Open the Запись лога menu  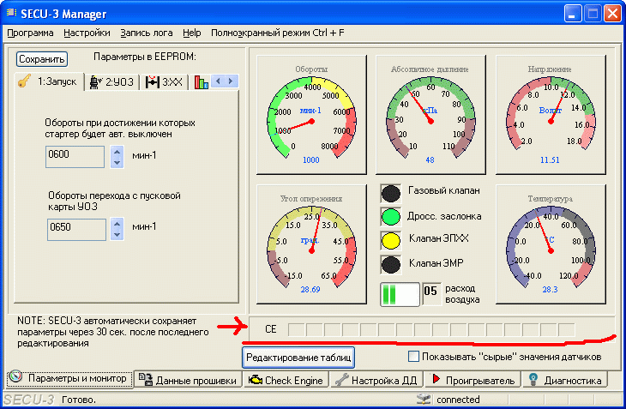coord(147,33)
